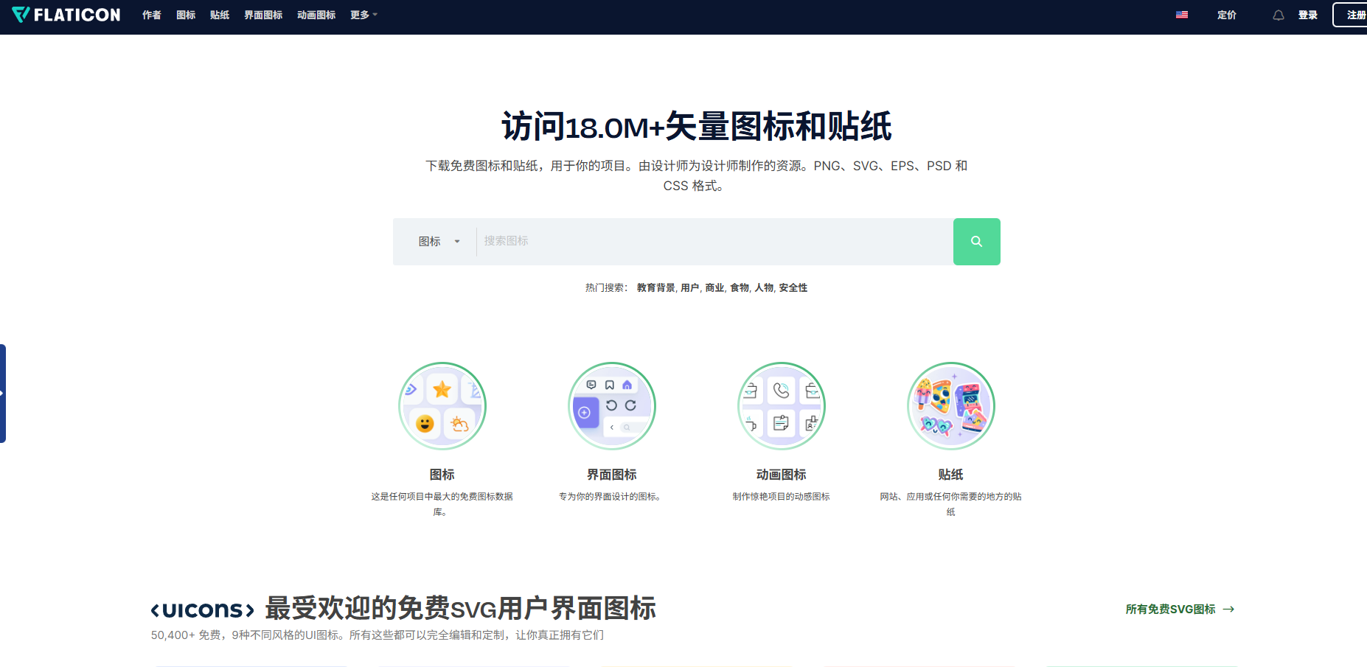
Task: Click the Flaticon logo
Action: 66,15
